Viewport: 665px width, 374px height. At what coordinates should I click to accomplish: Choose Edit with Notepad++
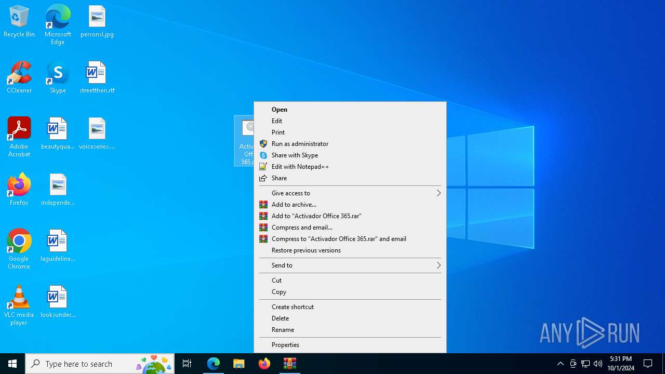coord(350,167)
